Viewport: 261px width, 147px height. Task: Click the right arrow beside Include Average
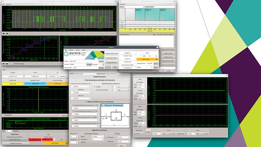click(x=7, y=64)
